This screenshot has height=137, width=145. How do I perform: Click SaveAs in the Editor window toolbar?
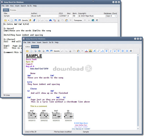point(23,20)
